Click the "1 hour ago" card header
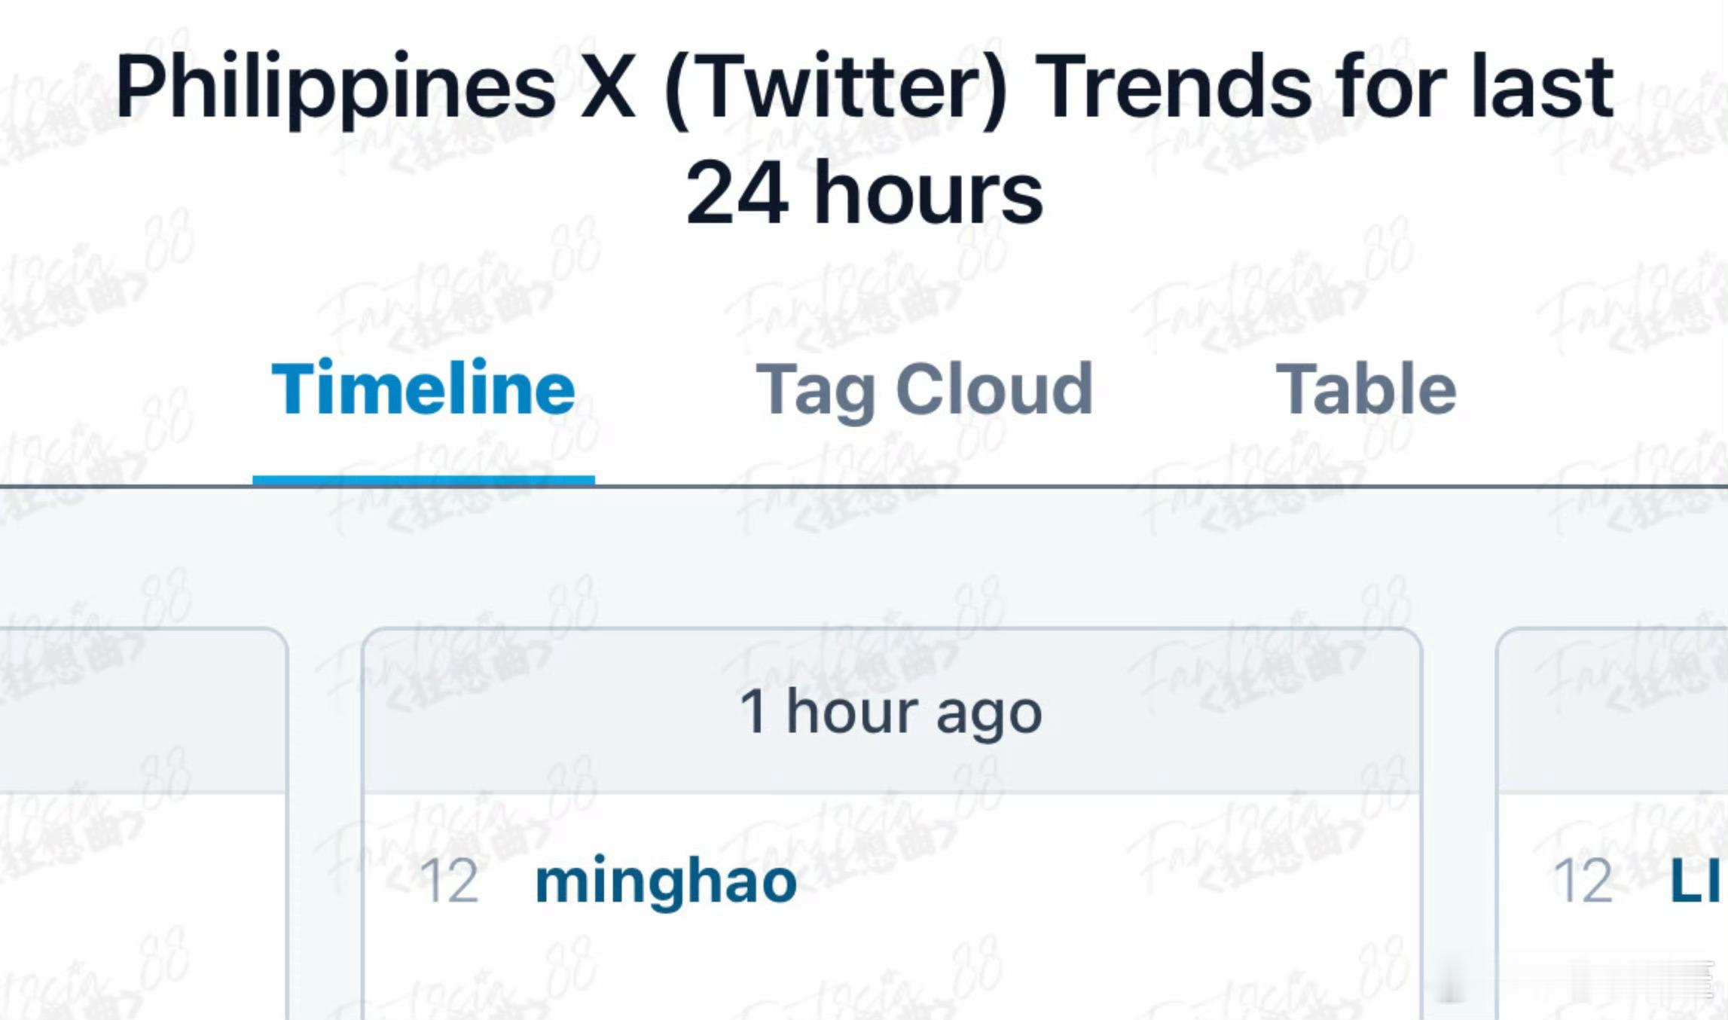This screenshot has height=1020, width=1728. tap(892, 712)
